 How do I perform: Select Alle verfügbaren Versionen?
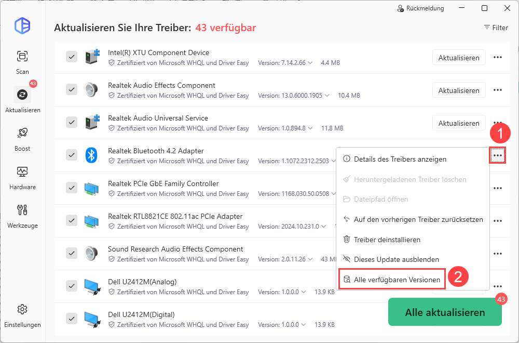pyautogui.click(x=392, y=280)
